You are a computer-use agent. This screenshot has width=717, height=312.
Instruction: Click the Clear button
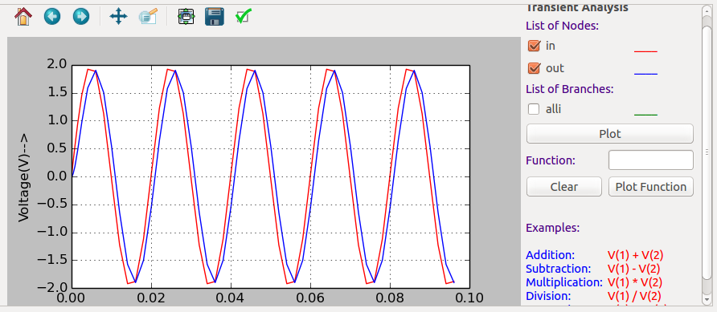pyautogui.click(x=563, y=187)
